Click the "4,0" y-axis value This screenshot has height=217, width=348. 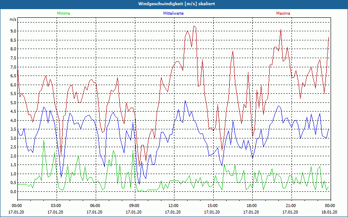[13, 121]
